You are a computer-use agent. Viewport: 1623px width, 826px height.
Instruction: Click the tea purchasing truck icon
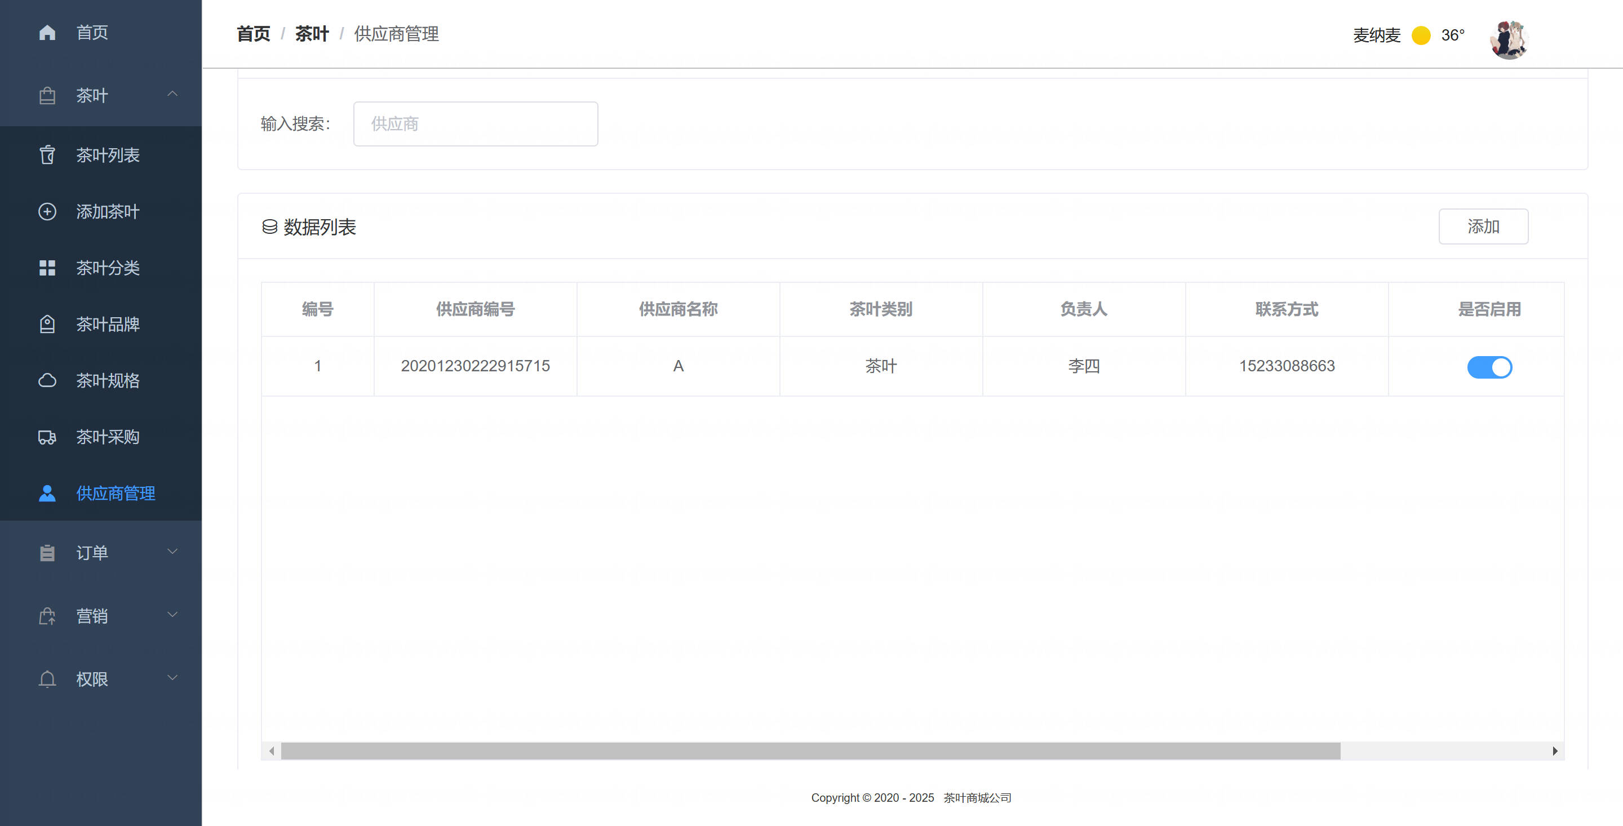coord(47,437)
